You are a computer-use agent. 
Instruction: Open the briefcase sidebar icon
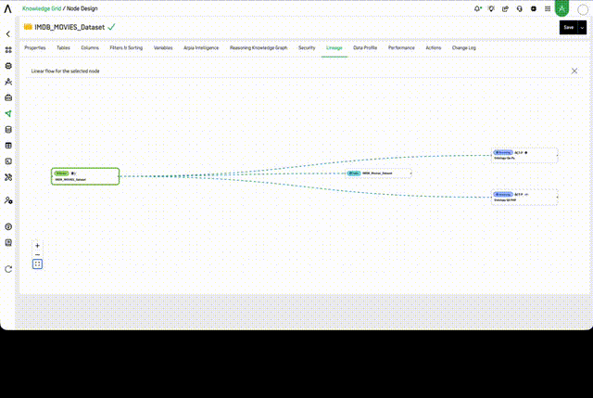(8, 97)
